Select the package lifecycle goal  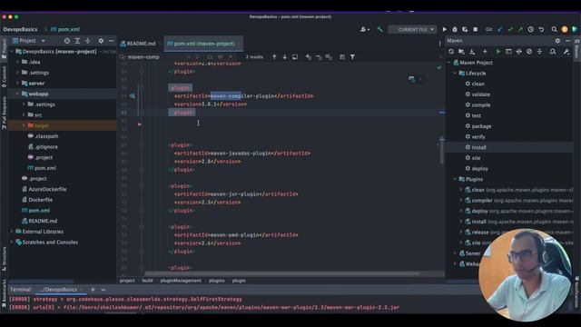tap(481, 126)
